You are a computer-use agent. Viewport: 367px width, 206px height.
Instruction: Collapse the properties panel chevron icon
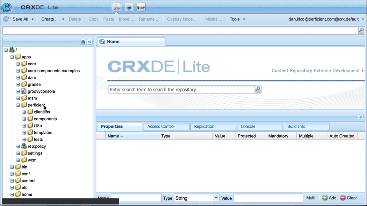[x=361, y=117]
